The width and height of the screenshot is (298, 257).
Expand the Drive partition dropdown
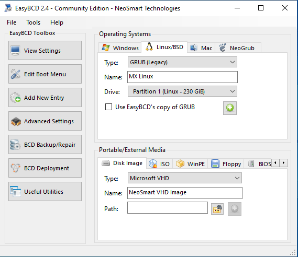pyautogui.click(x=182, y=91)
